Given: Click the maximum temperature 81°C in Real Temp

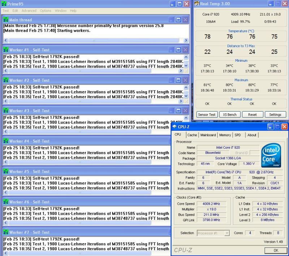Looking at the screenshot, I should tap(207, 85).
